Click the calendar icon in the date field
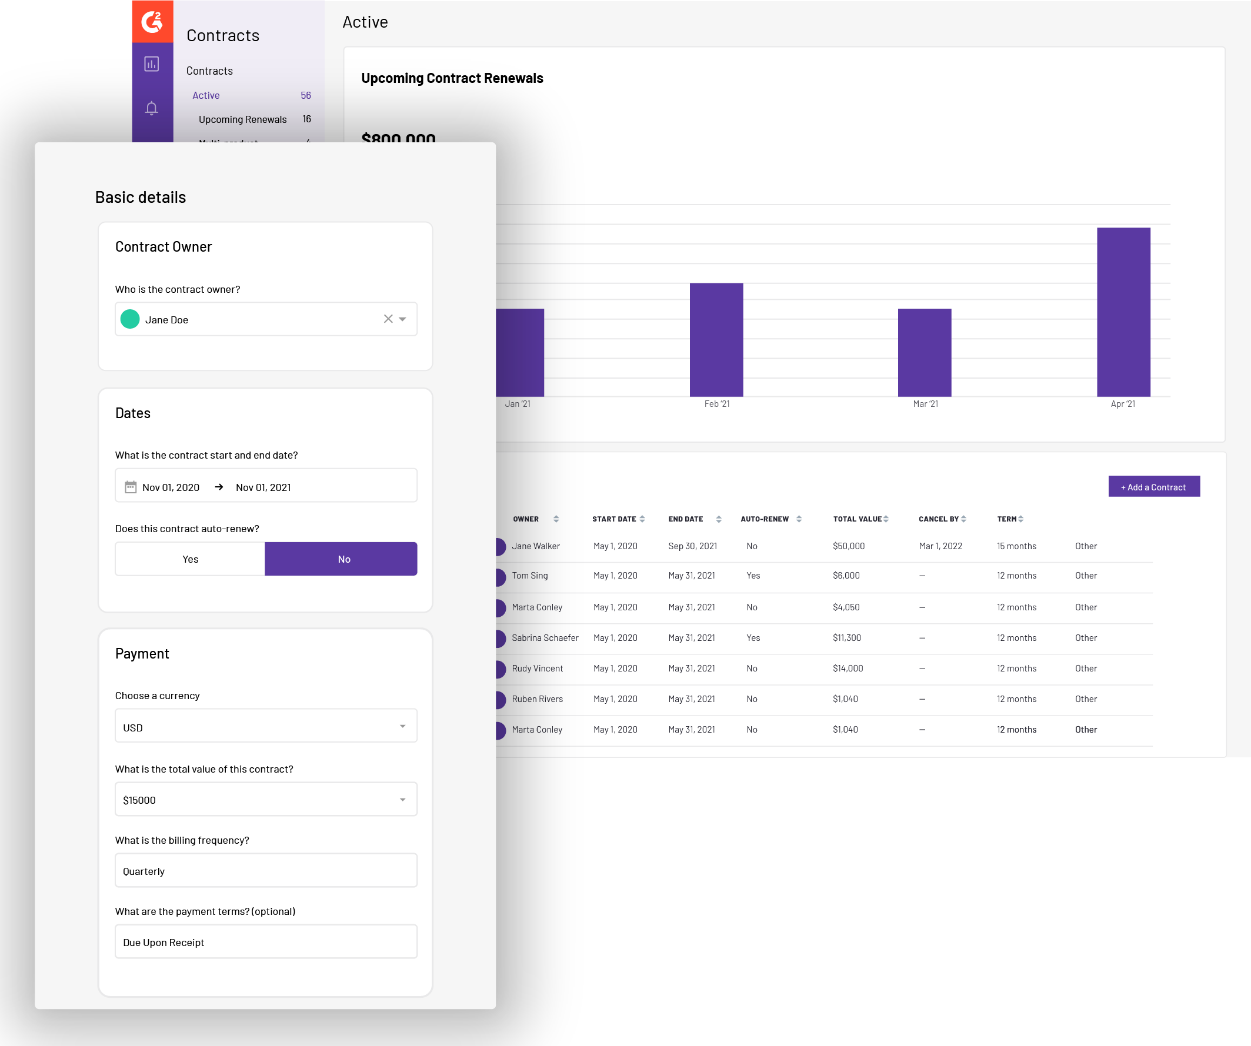This screenshot has height=1046, width=1251. tap(131, 487)
